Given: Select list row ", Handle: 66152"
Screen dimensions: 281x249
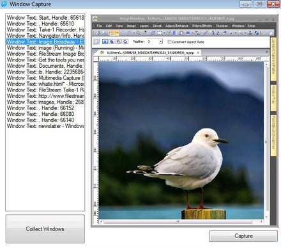Looking at the screenshot, I should (45, 108).
